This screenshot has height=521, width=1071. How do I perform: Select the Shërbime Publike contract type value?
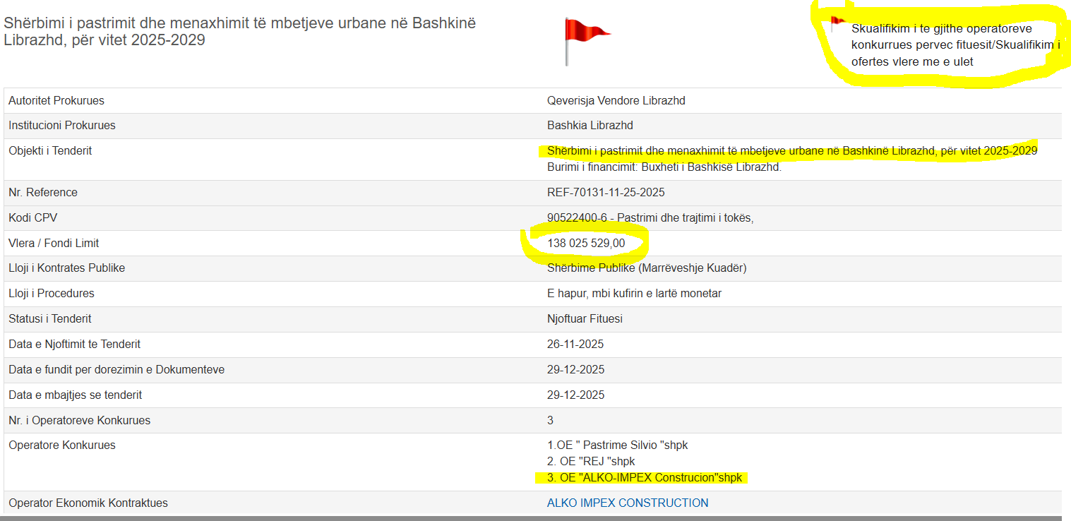[647, 268]
